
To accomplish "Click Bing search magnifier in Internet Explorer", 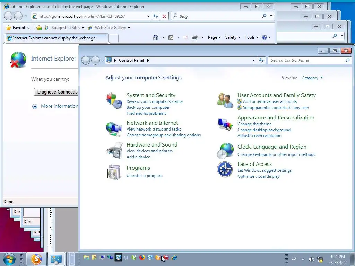I will (264, 16).
